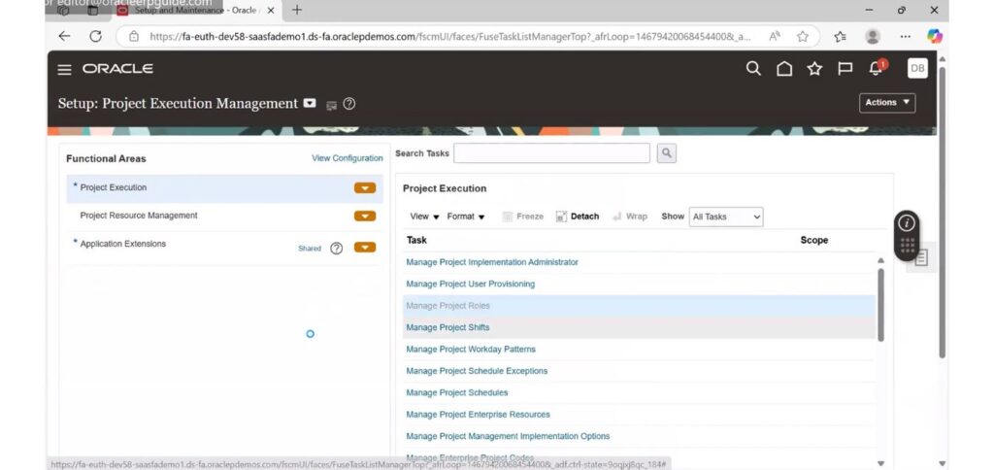This screenshot has width=994, height=470.
Task: Click the help question mark beside setup title
Action: pyautogui.click(x=348, y=104)
